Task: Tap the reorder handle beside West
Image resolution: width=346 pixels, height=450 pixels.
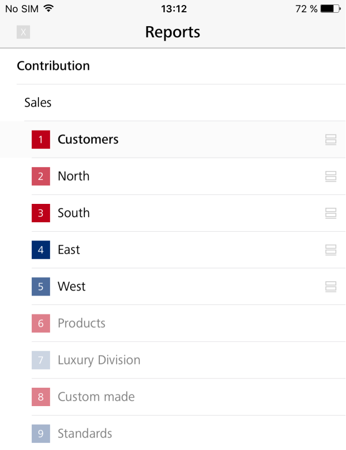Action: click(330, 287)
